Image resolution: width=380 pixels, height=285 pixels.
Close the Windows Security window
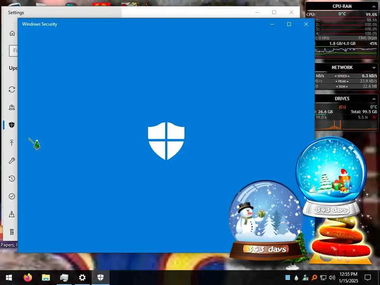[x=306, y=24]
